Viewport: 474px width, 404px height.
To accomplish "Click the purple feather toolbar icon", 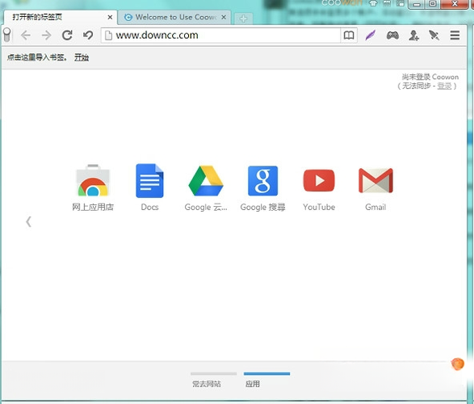I will [371, 36].
